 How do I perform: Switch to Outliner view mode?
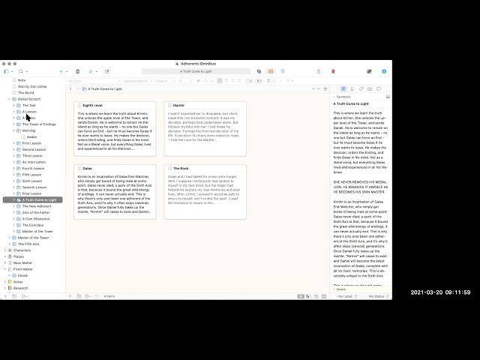click(282, 71)
